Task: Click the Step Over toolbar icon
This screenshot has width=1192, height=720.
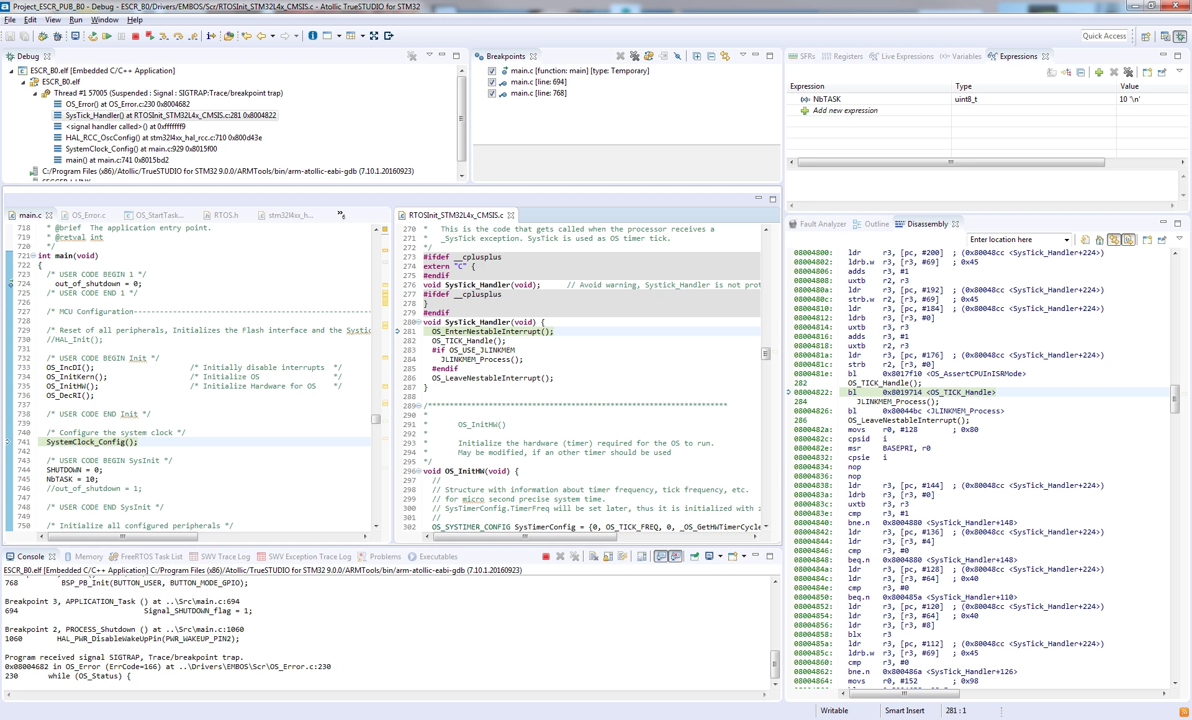Action: click(178, 36)
